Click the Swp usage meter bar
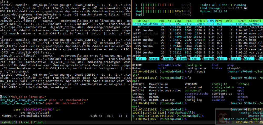Image resolution: width=263 pixels, height=125 pixels. pos(166,15)
